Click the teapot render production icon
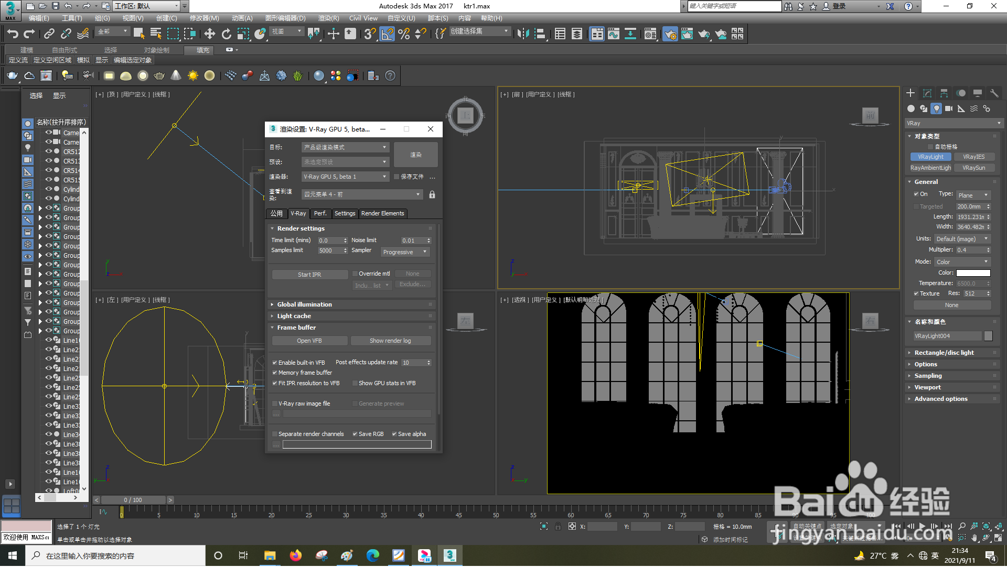This screenshot has height=567, width=1007. (704, 34)
